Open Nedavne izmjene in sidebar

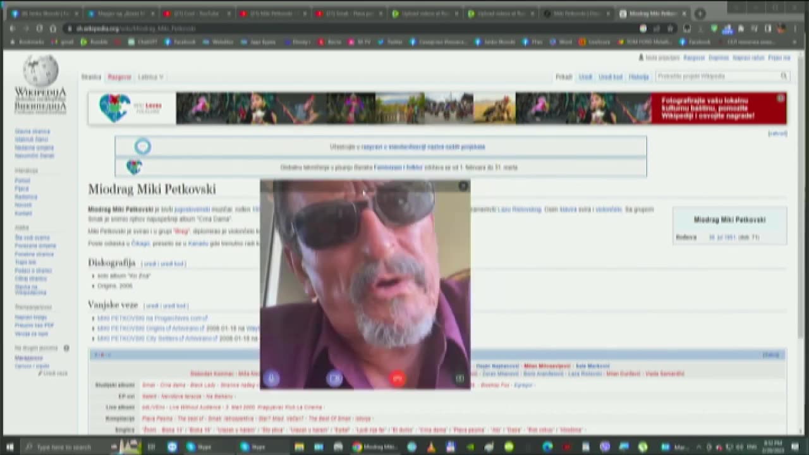34,147
